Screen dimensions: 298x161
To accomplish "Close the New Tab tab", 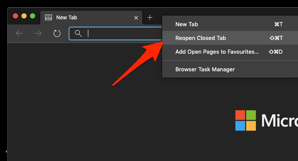I will (136, 18).
